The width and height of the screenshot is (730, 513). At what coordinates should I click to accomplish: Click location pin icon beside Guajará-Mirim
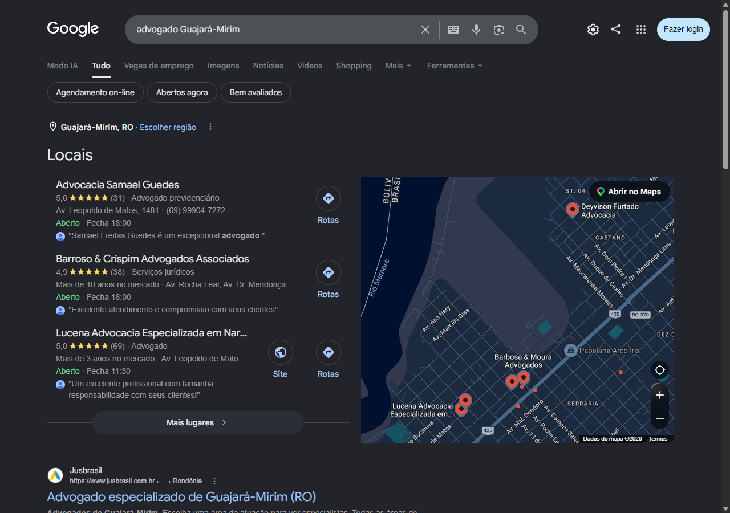coord(53,127)
